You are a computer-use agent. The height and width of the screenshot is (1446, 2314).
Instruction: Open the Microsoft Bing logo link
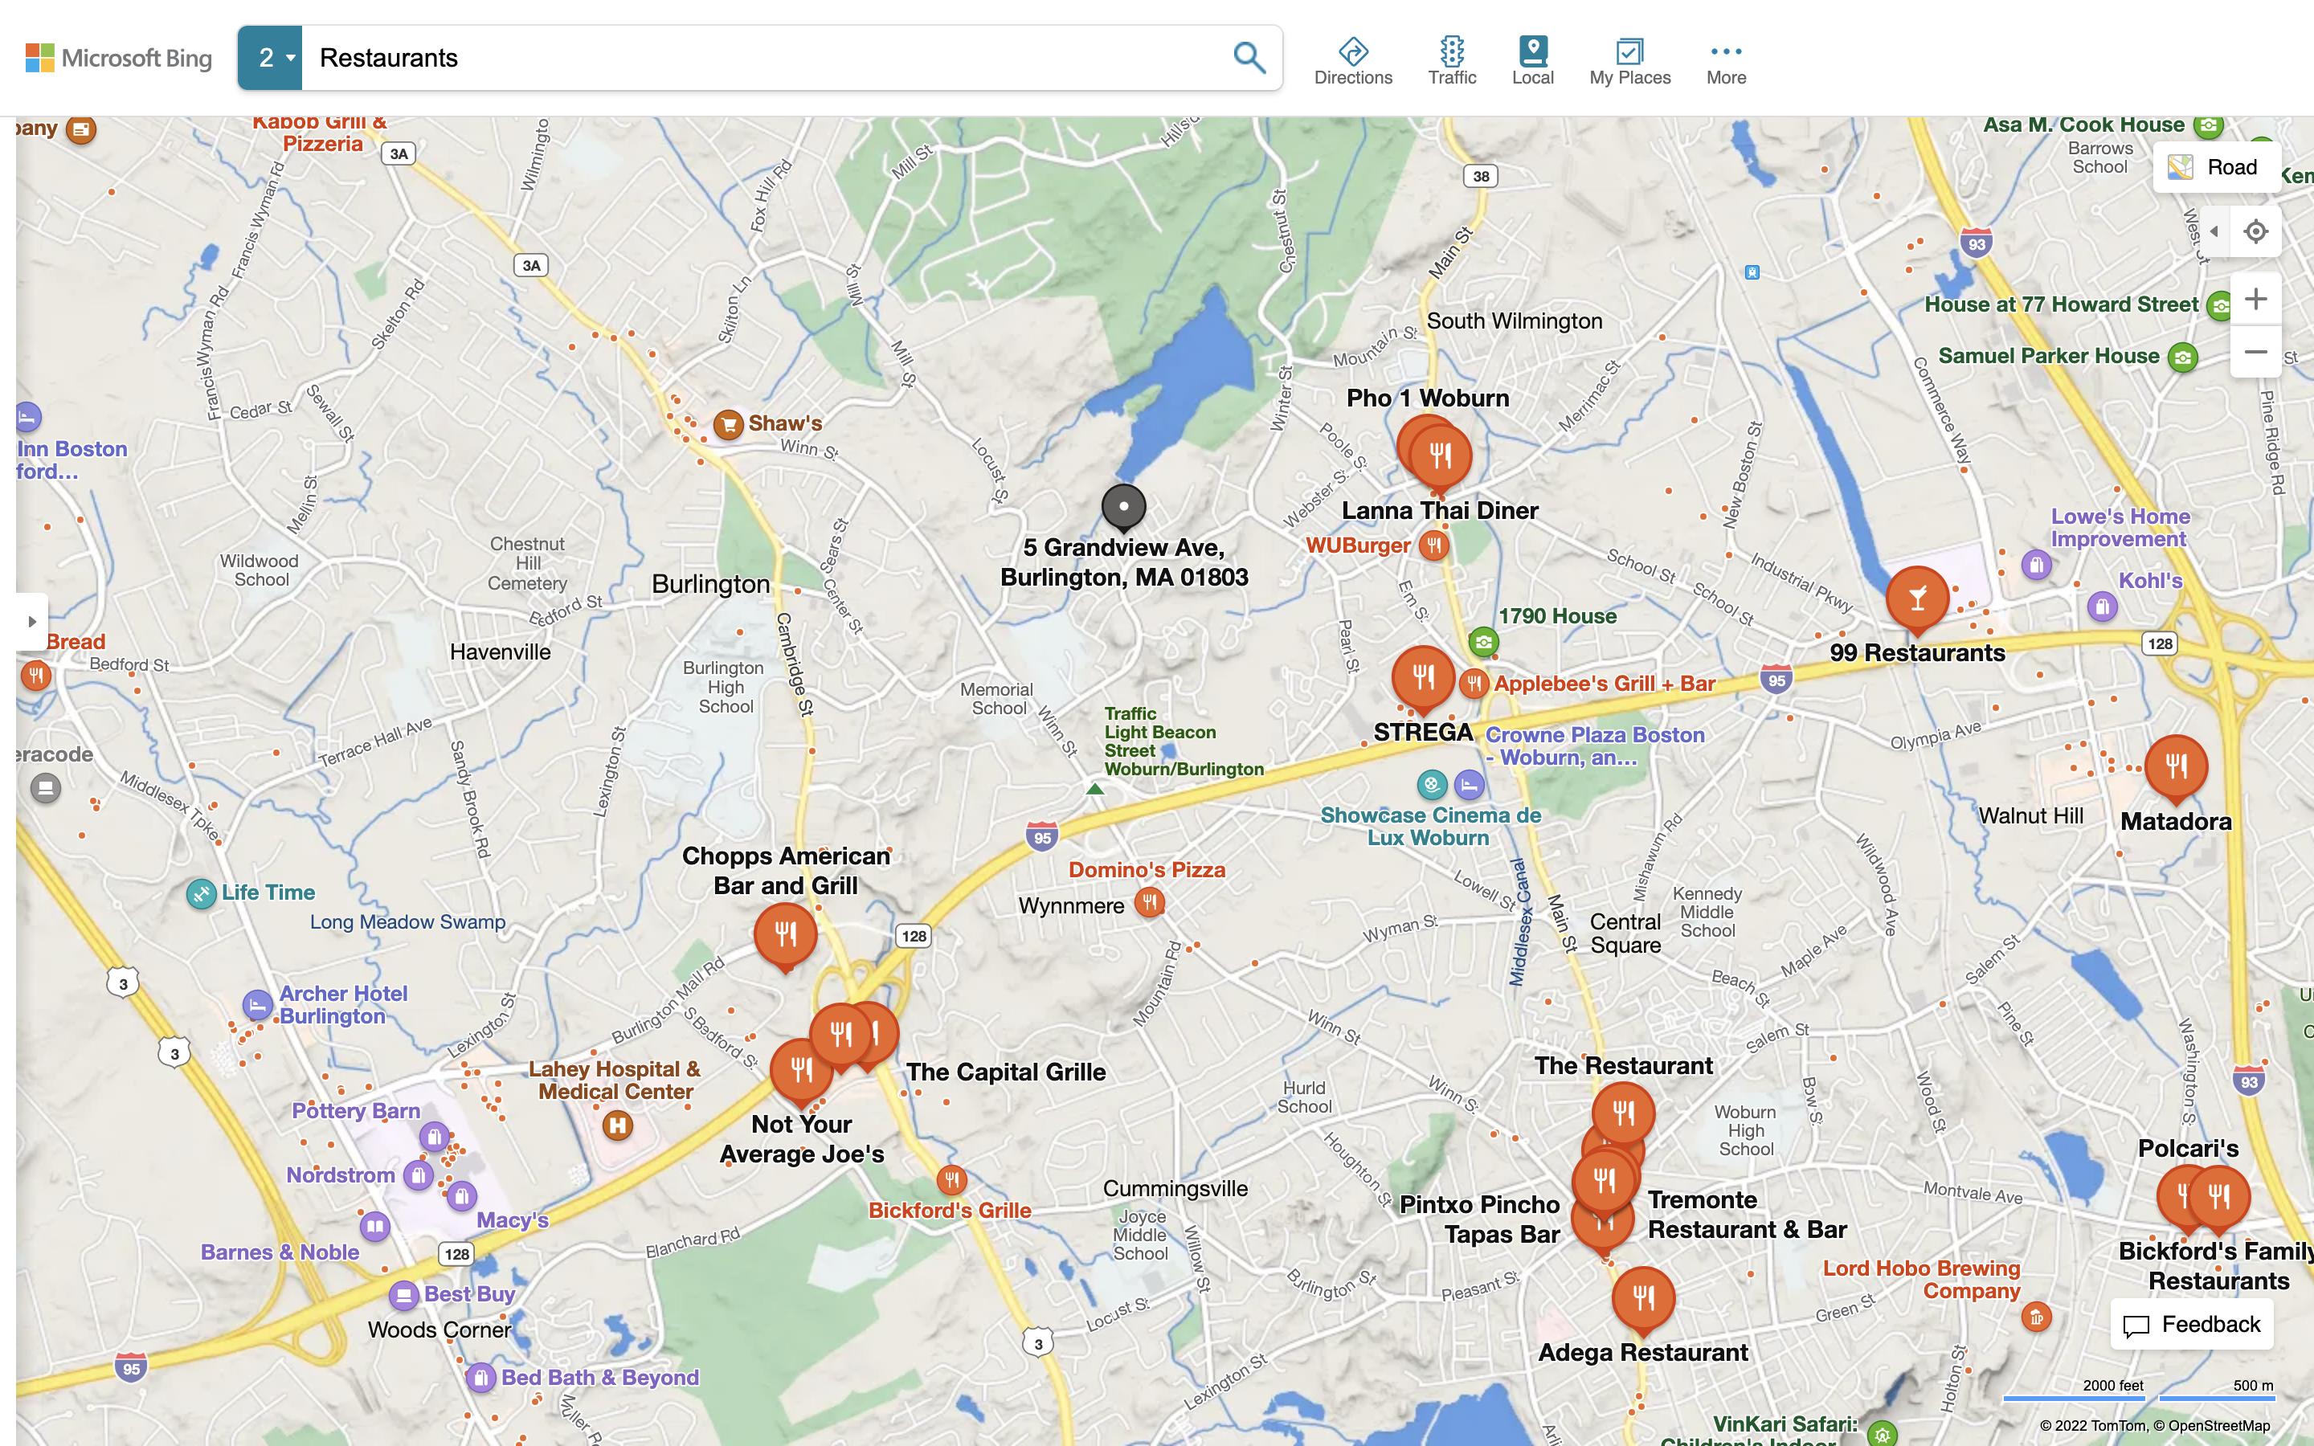pyautogui.click(x=119, y=57)
